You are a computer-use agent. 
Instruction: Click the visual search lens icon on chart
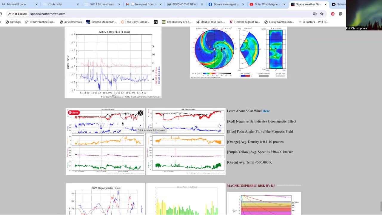[x=140, y=113]
